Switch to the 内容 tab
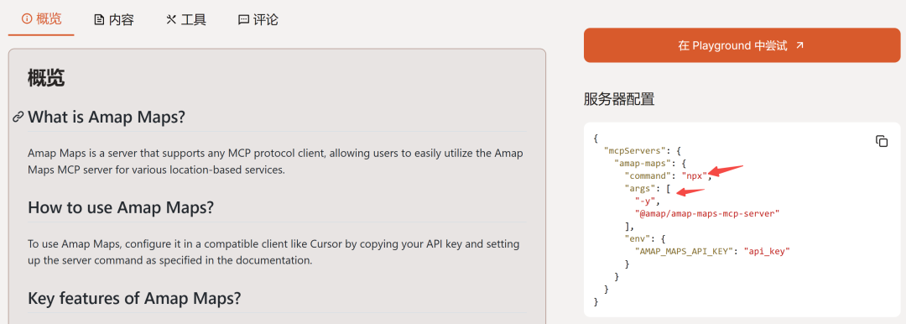 coord(114,20)
